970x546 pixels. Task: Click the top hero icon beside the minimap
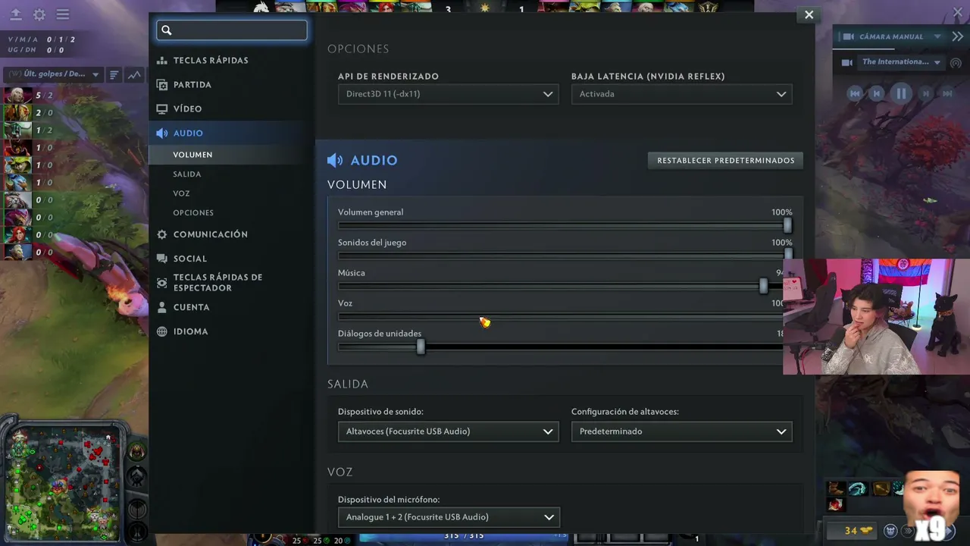point(136,452)
